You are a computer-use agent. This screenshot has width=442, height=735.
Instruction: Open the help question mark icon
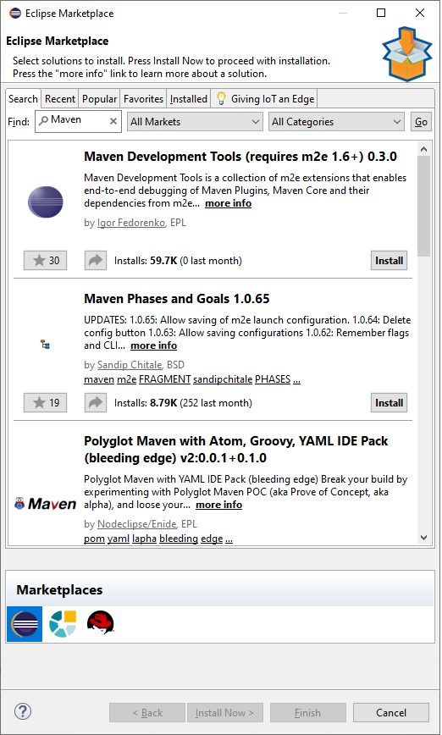pyautogui.click(x=23, y=711)
